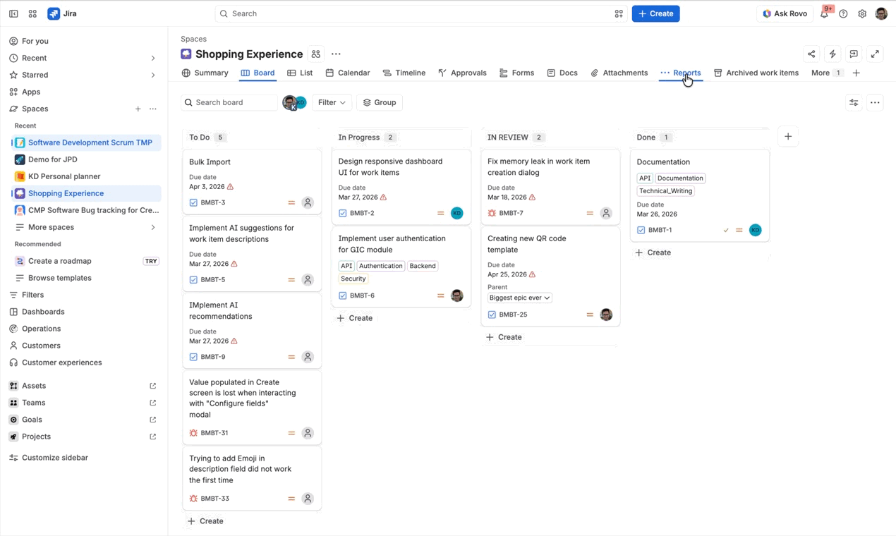Switch to the Summary tab
This screenshot has height=536, width=896.
pos(205,73)
